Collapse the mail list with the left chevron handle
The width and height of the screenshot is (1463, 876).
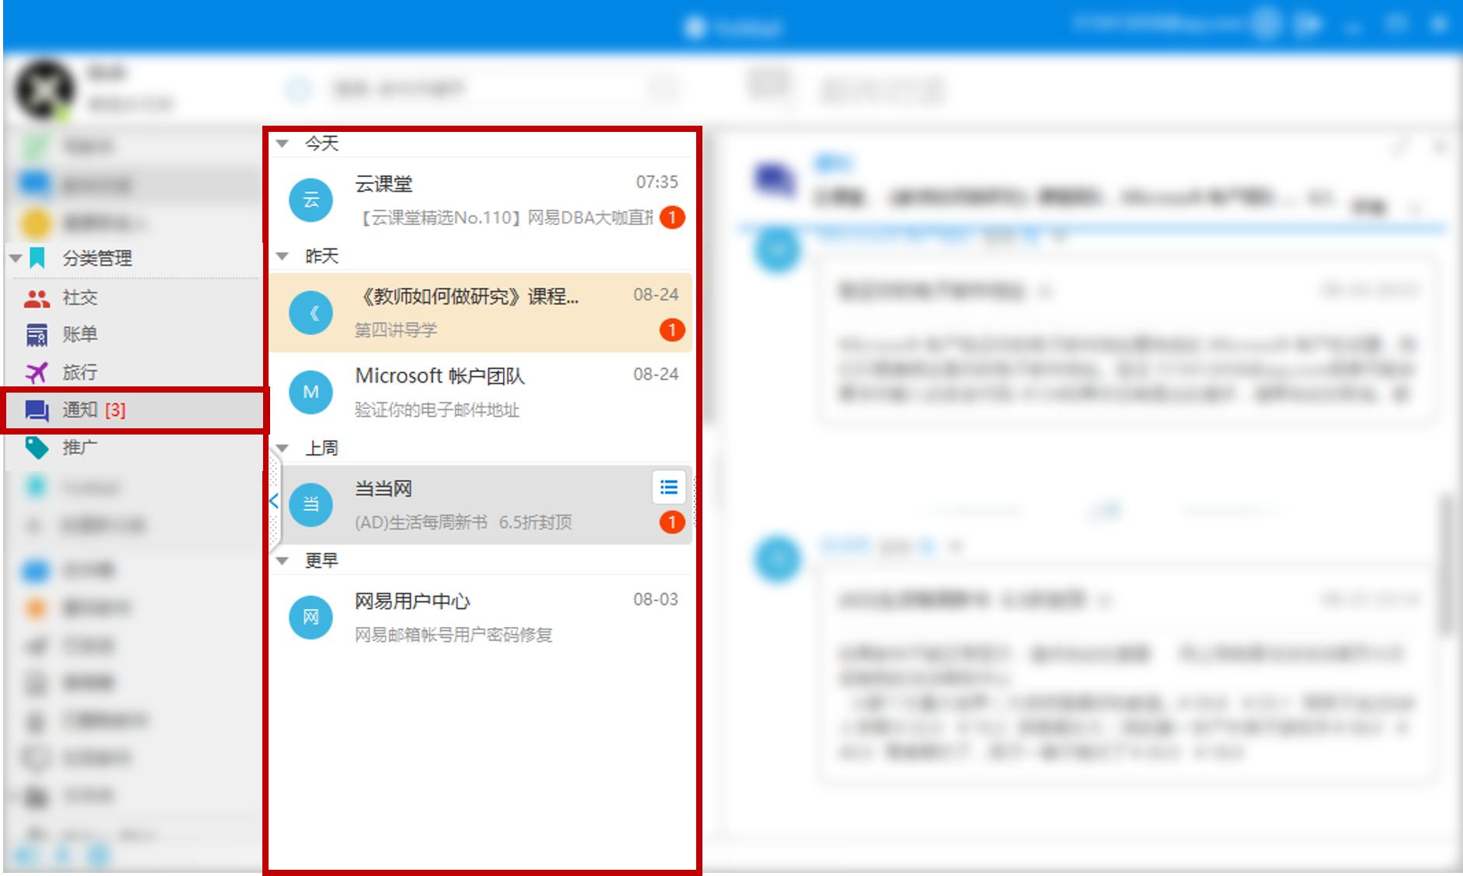pos(274,501)
